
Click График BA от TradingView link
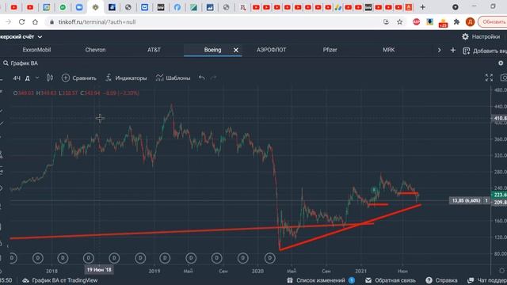(60, 280)
